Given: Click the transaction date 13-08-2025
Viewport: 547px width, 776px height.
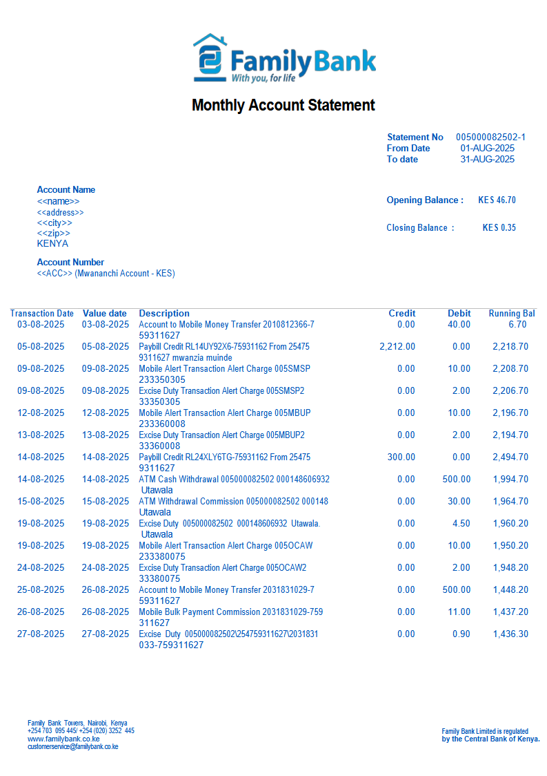Looking at the screenshot, I should [41, 435].
